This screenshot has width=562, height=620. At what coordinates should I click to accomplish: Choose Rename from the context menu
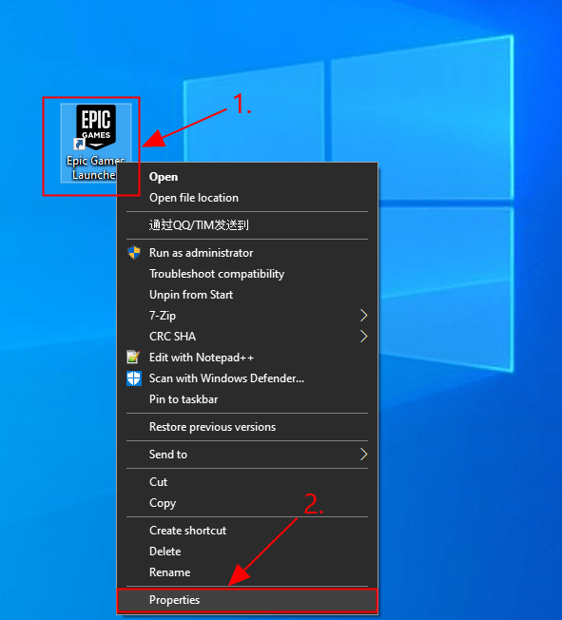click(x=247, y=572)
